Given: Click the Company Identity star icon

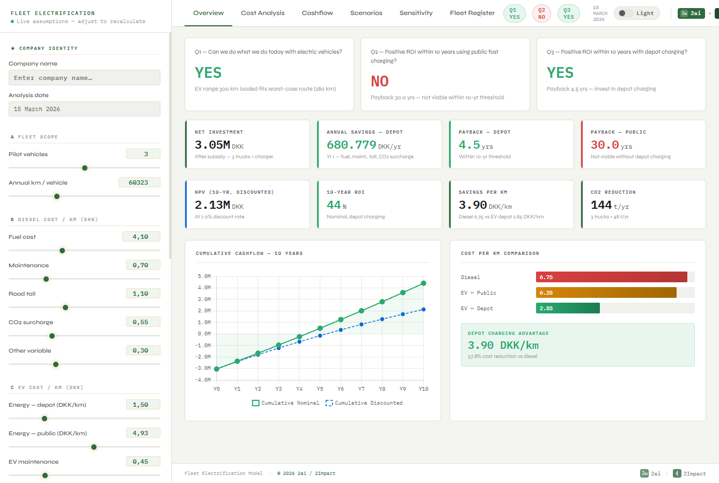Looking at the screenshot, I should click(13, 48).
